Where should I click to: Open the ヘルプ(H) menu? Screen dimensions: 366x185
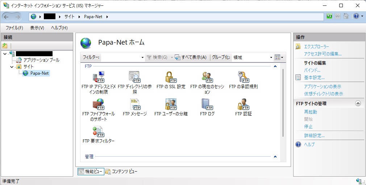pyautogui.click(x=59, y=28)
